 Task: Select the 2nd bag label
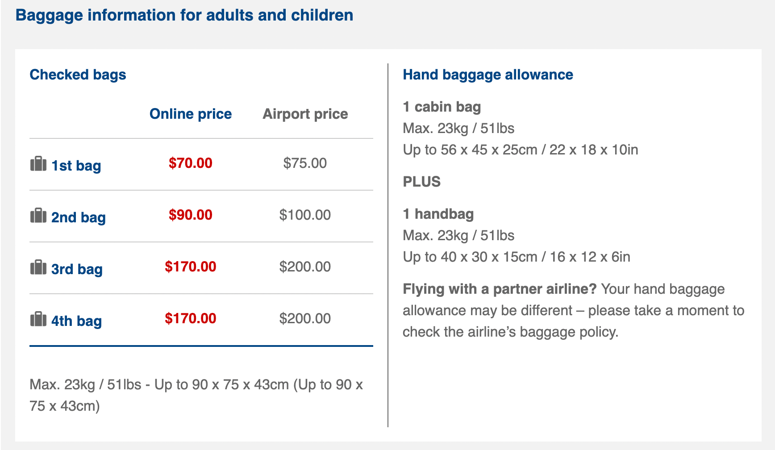pos(79,217)
